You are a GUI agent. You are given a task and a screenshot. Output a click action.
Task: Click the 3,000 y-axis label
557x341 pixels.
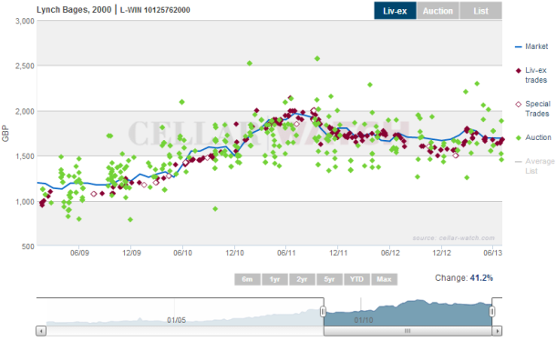(x=25, y=21)
